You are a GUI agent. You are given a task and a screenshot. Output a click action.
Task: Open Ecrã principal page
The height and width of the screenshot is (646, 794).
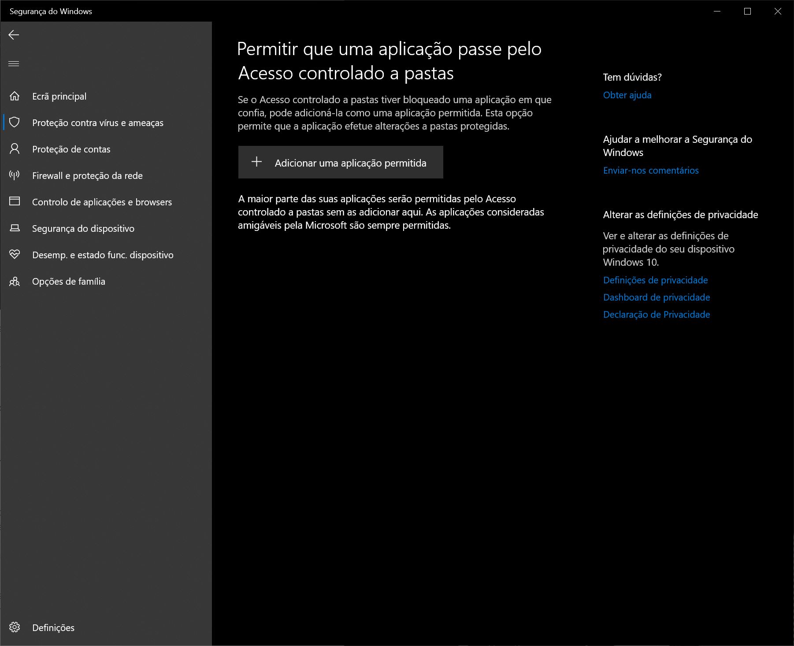click(106, 96)
